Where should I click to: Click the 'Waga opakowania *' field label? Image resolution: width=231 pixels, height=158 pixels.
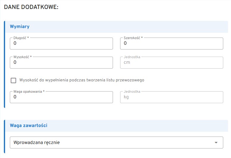point(29,92)
